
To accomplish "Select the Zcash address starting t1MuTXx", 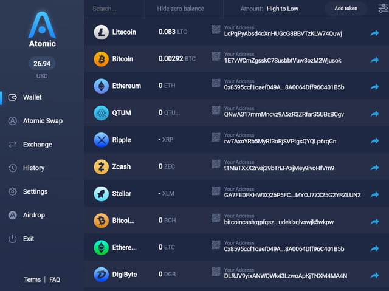I will pyautogui.click(x=279, y=168).
